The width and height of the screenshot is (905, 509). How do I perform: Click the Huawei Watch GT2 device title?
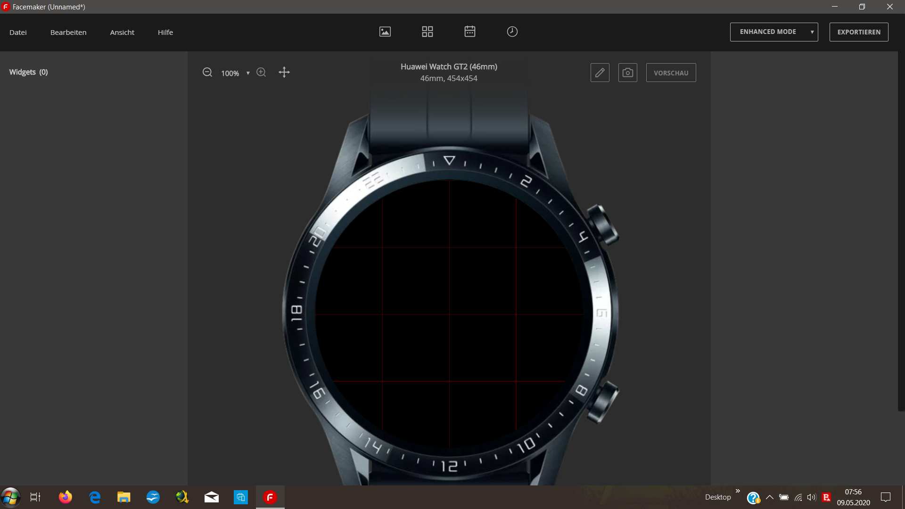pyautogui.click(x=449, y=66)
